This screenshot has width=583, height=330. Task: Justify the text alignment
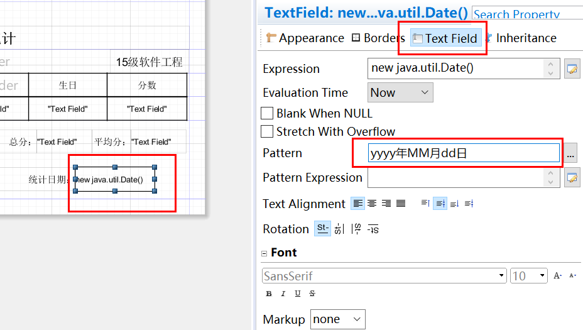pyautogui.click(x=401, y=204)
